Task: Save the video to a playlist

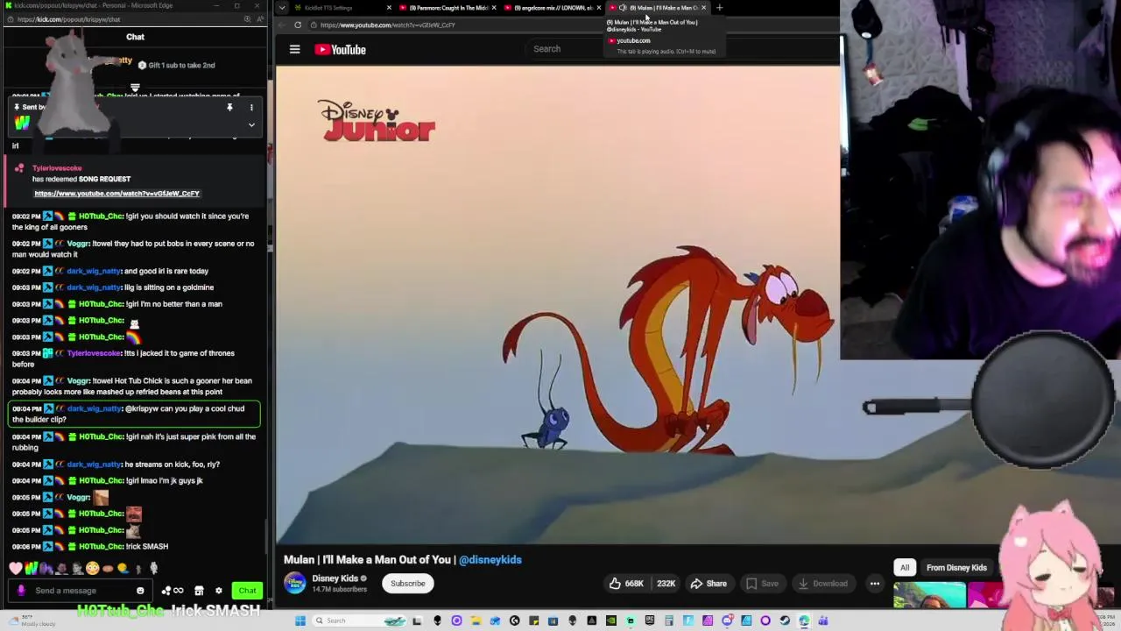Action: click(x=761, y=584)
